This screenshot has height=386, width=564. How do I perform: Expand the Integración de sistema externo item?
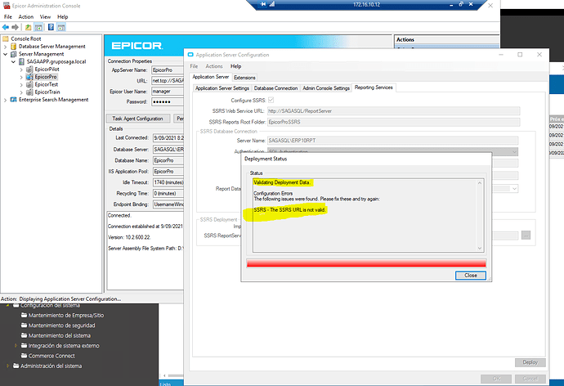pos(16,346)
